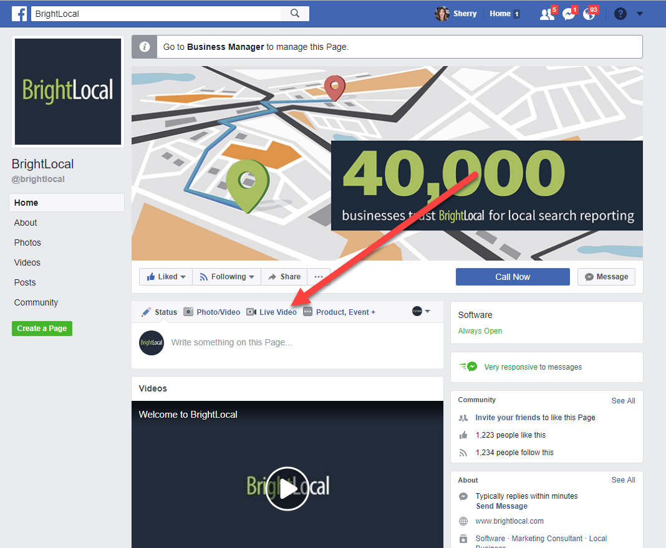This screenshot has width=666, height=548.
Task: Click the messenger icon beside Typically replies
Action: pos(463,496)
